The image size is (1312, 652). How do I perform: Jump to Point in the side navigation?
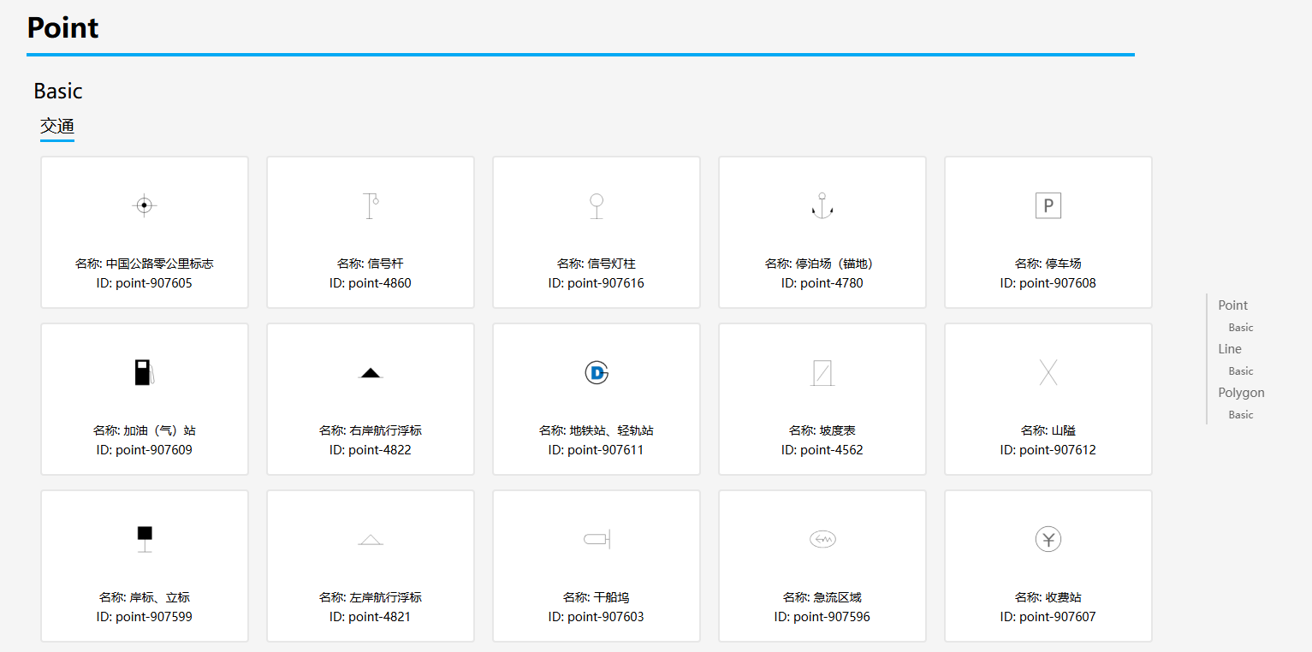[x=1233, y=305]
